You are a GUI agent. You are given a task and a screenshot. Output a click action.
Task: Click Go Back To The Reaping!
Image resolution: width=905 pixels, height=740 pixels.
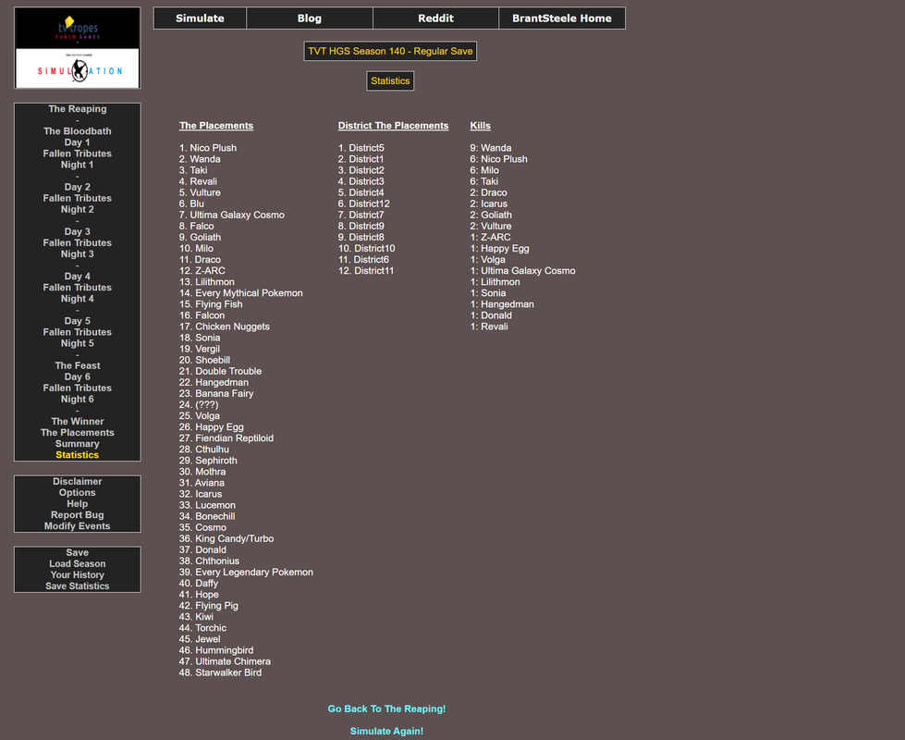386,709
